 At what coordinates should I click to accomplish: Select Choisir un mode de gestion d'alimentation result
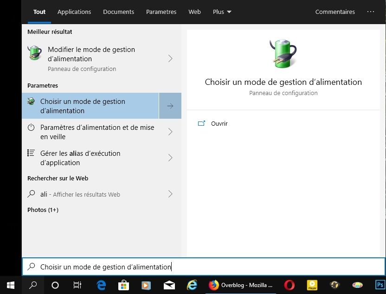[x=90, y=106]
